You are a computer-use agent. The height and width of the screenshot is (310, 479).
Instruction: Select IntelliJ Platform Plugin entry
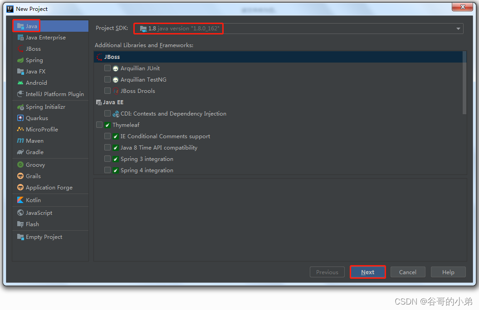pos(50,94)
